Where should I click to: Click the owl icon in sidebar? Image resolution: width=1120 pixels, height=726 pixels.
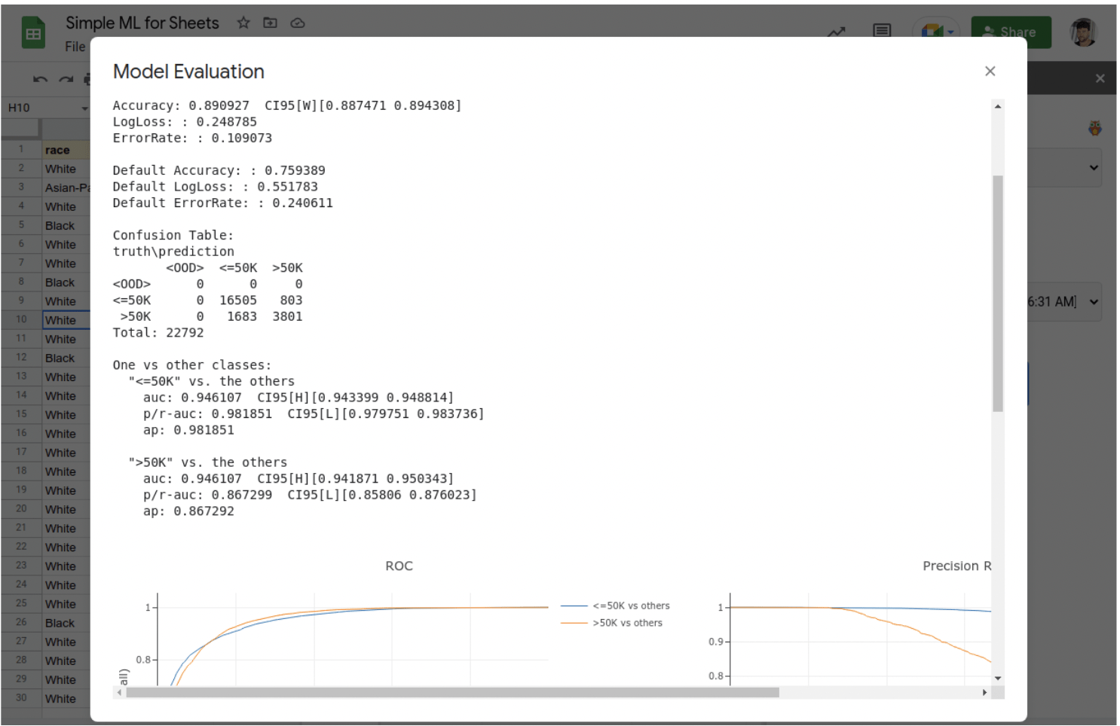[1094, 129]
